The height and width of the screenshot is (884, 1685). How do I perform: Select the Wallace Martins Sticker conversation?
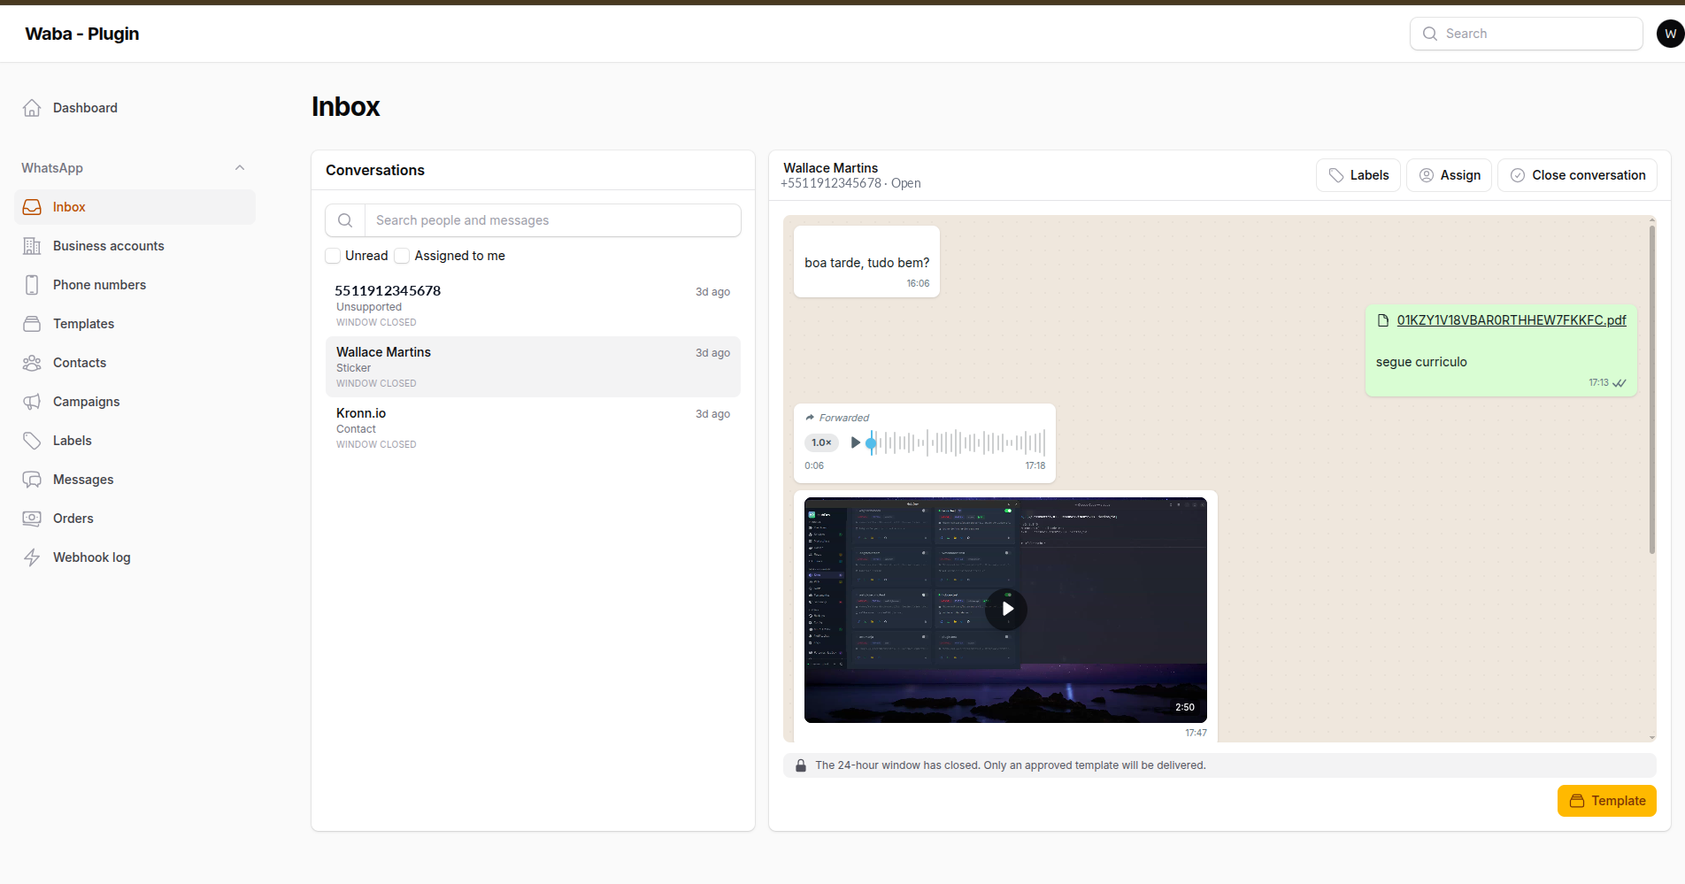point(533,366)
